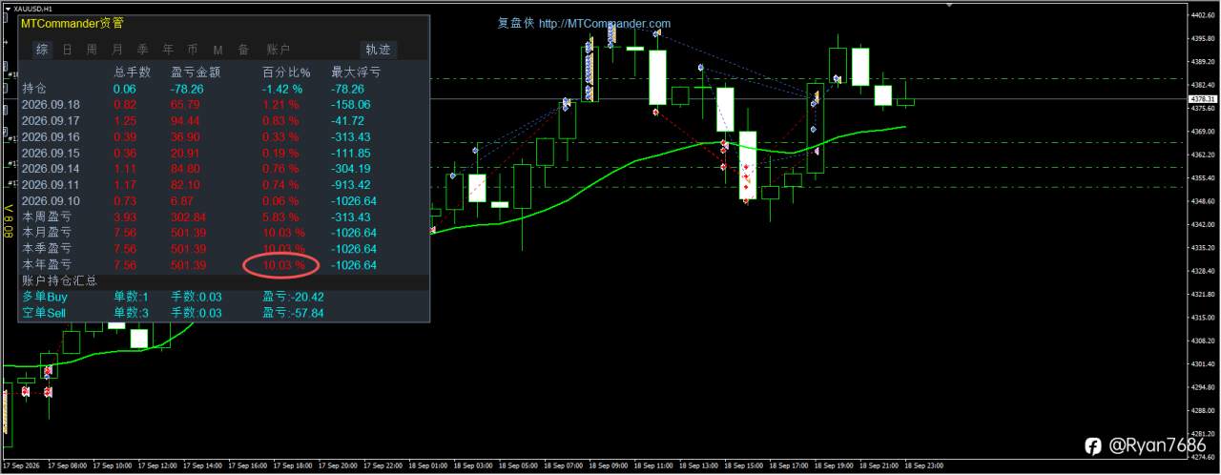Click the 账户持仓汇总 section header
Viewport: 1221px width, 475px height.
[x=59, y=281]
